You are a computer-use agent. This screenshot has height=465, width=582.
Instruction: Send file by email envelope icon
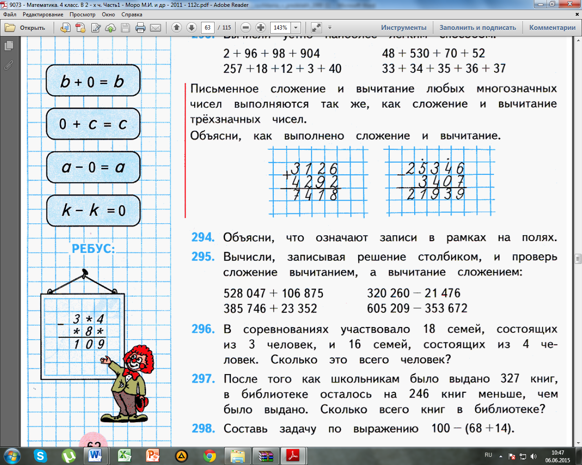click(156, 28)
